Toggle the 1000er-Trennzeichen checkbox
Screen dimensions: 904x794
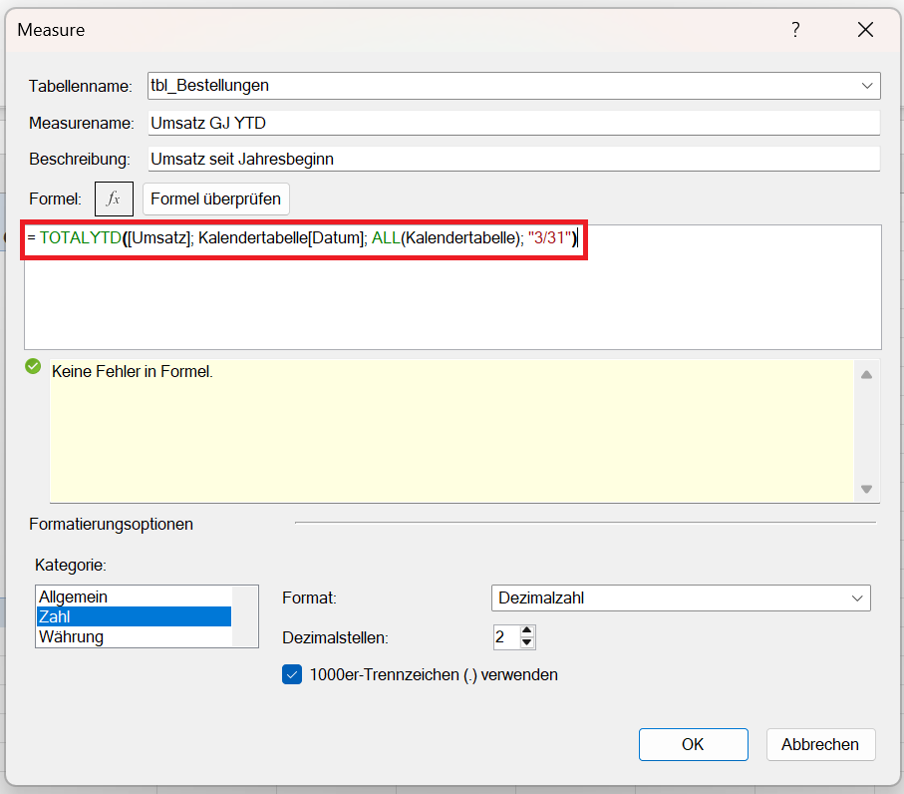[292, 674]
